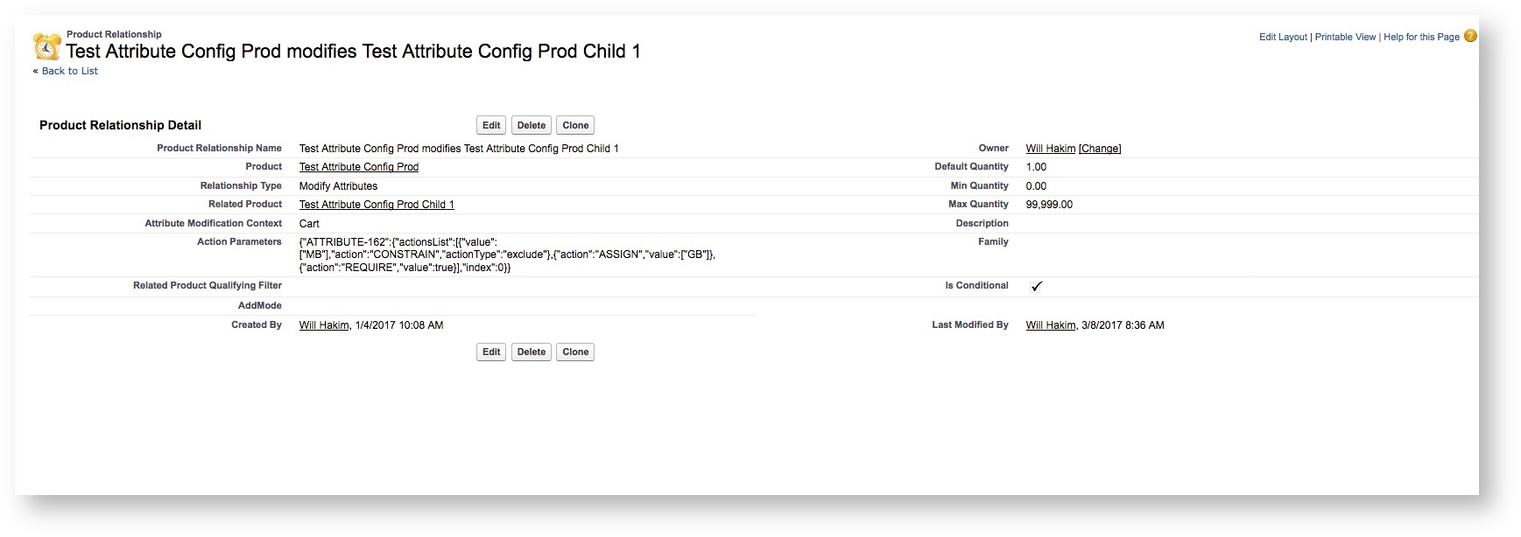Click the Modify Attributes relationship type value
Viewport: 1521px width, 537px height.
(x=339, y=186)
